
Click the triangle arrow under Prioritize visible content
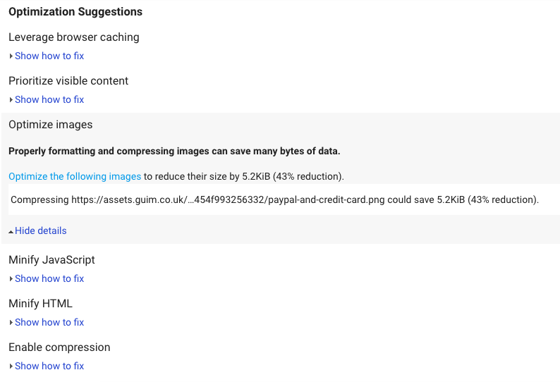tap(11, 99)
